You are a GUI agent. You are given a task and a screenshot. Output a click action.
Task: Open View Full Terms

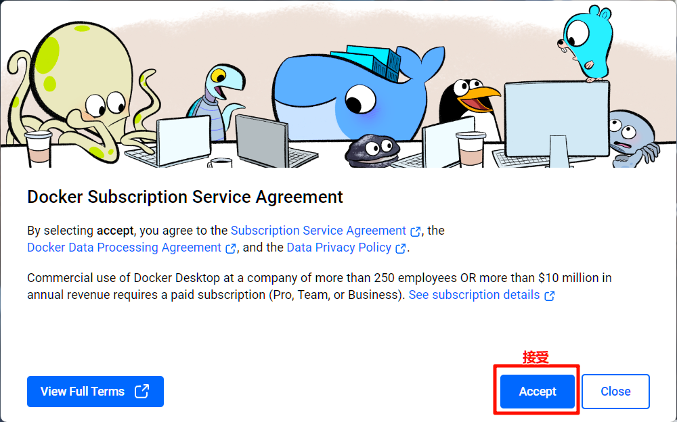tap(95, 392)
